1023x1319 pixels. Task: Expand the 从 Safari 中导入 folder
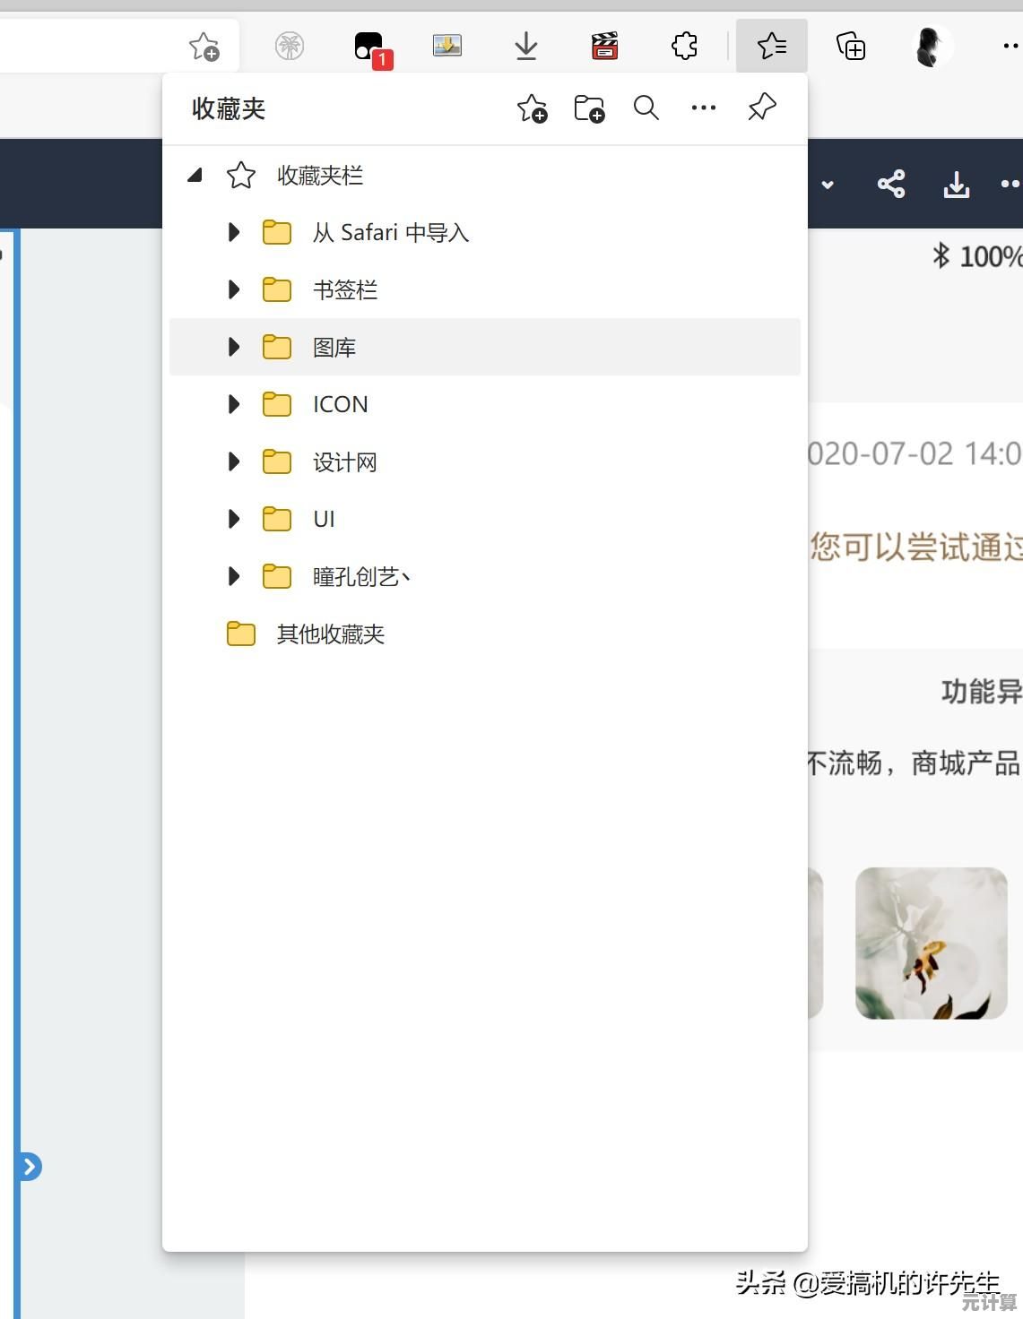point(234,233)
